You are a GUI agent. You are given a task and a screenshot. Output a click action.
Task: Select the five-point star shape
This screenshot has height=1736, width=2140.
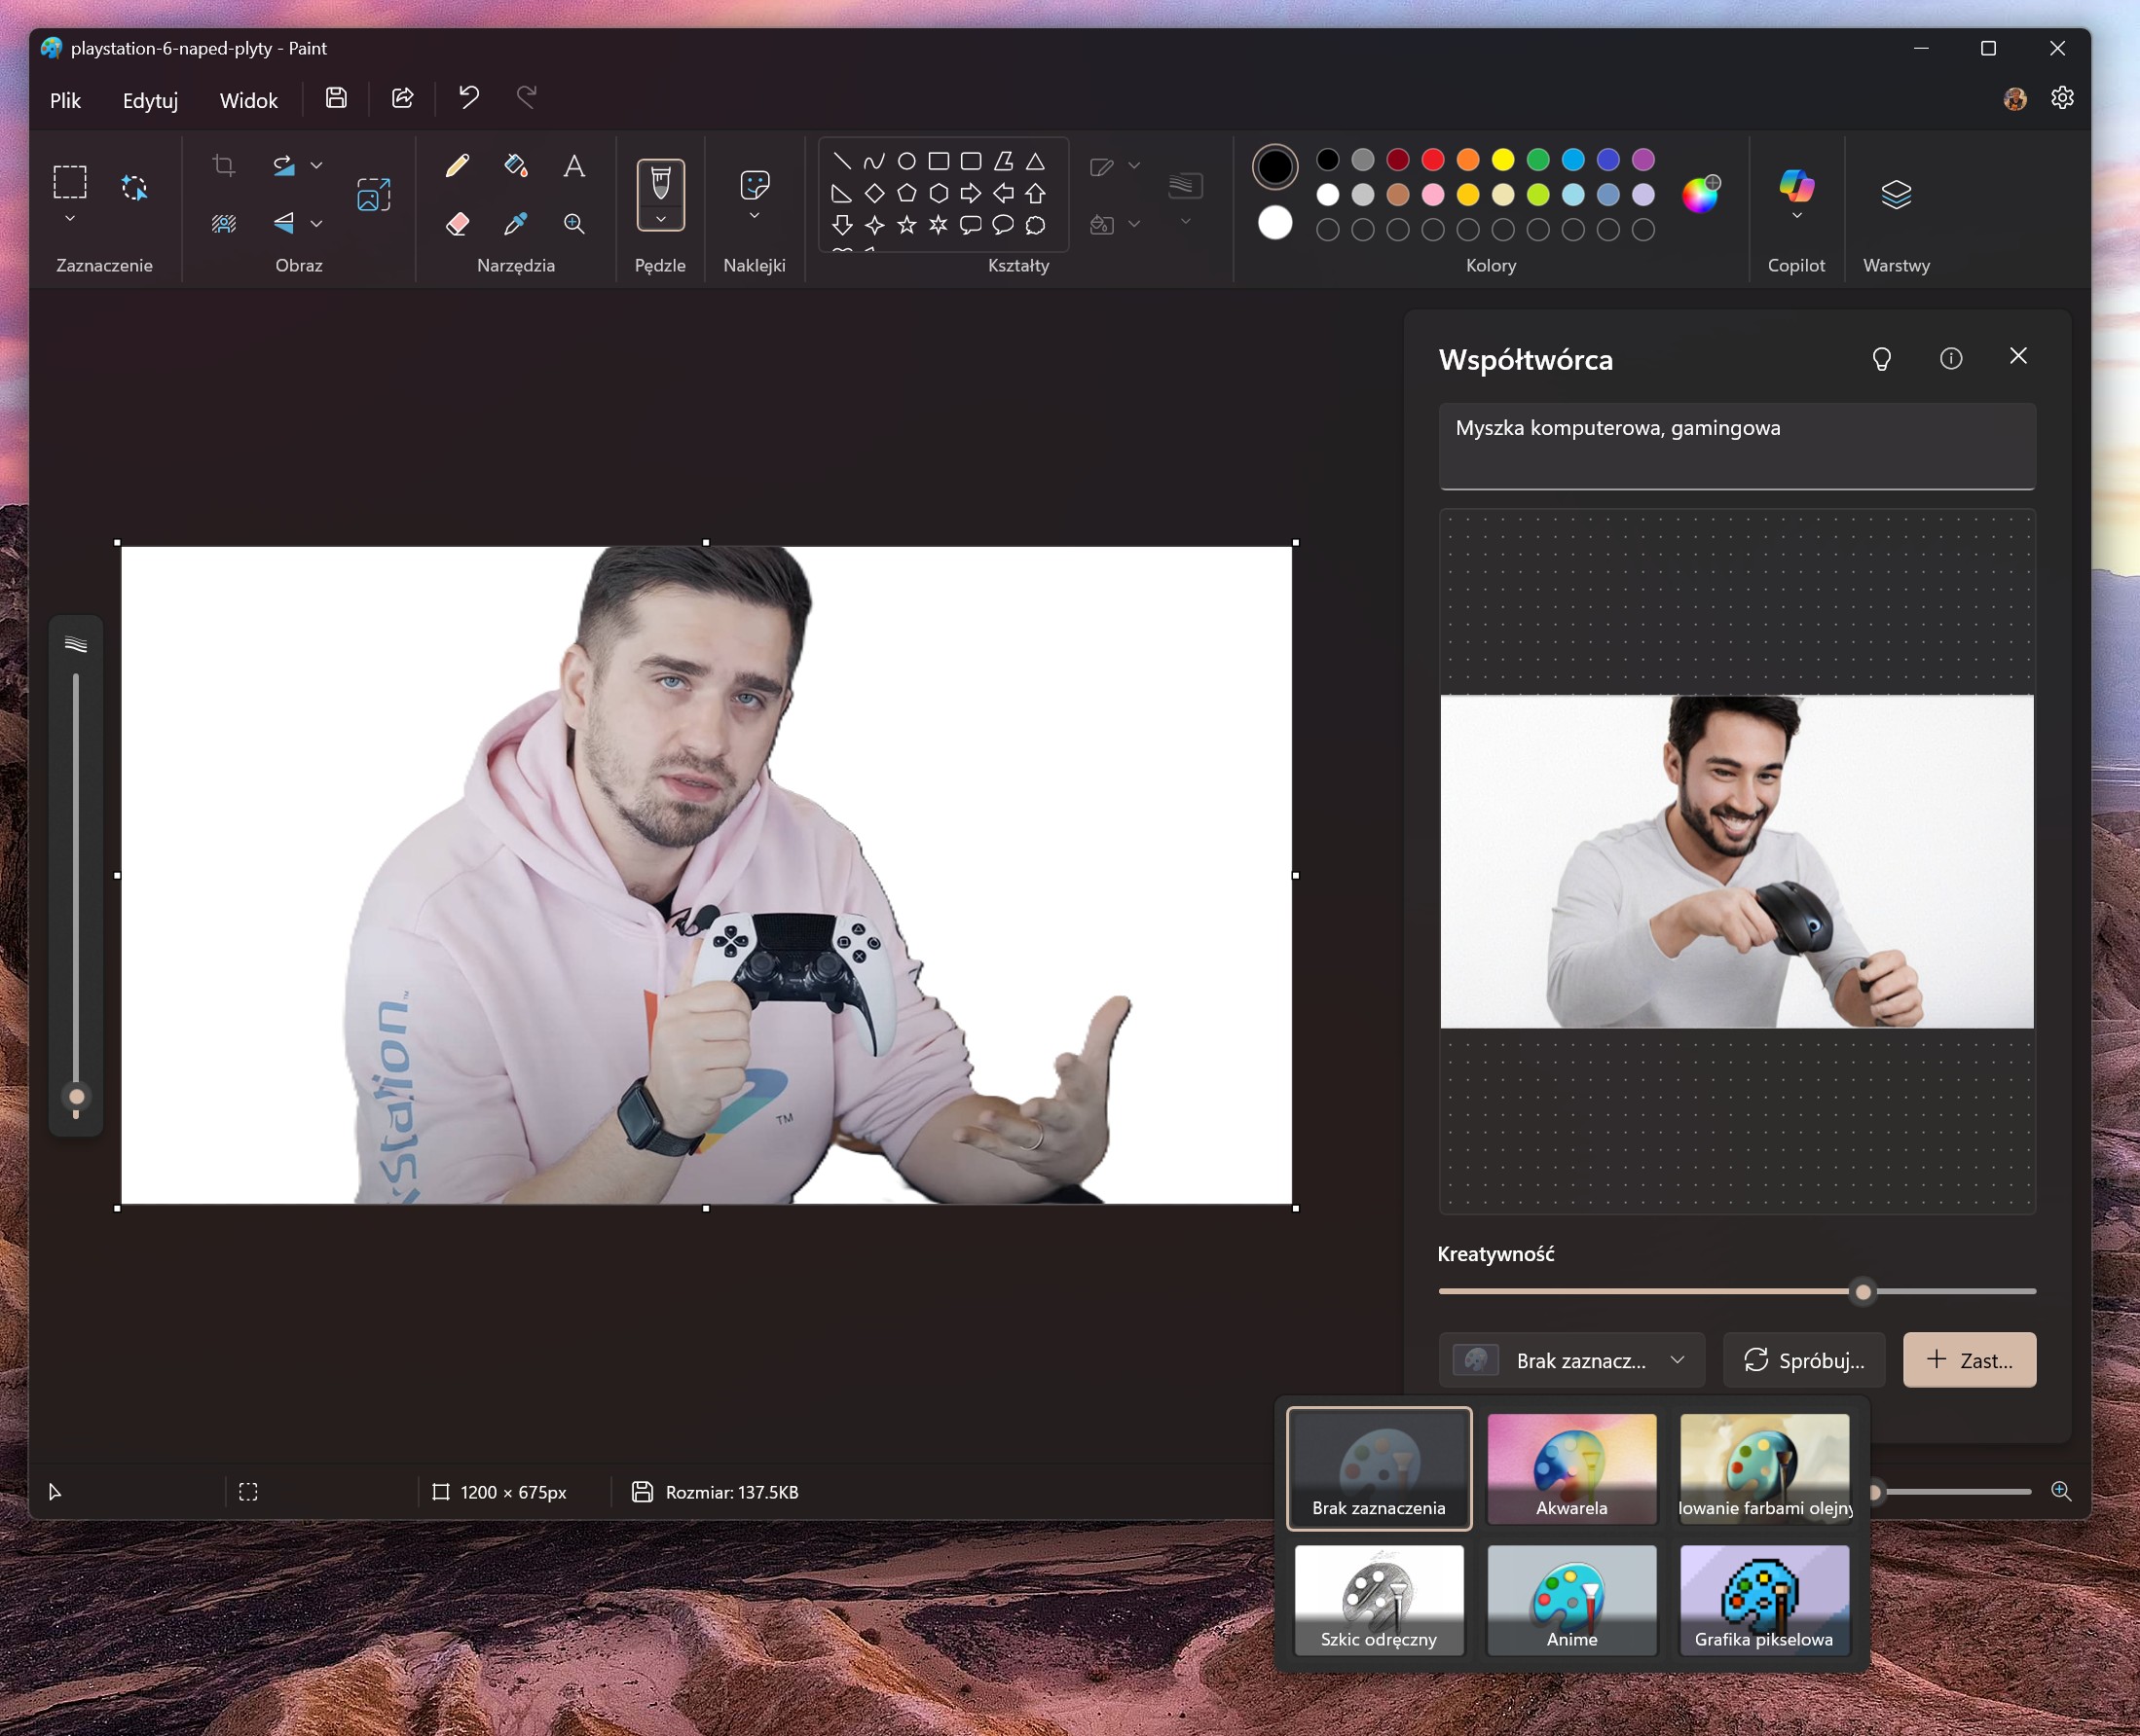(906, 225)
